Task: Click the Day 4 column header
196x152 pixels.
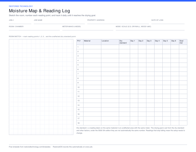Action: [158, 42]
